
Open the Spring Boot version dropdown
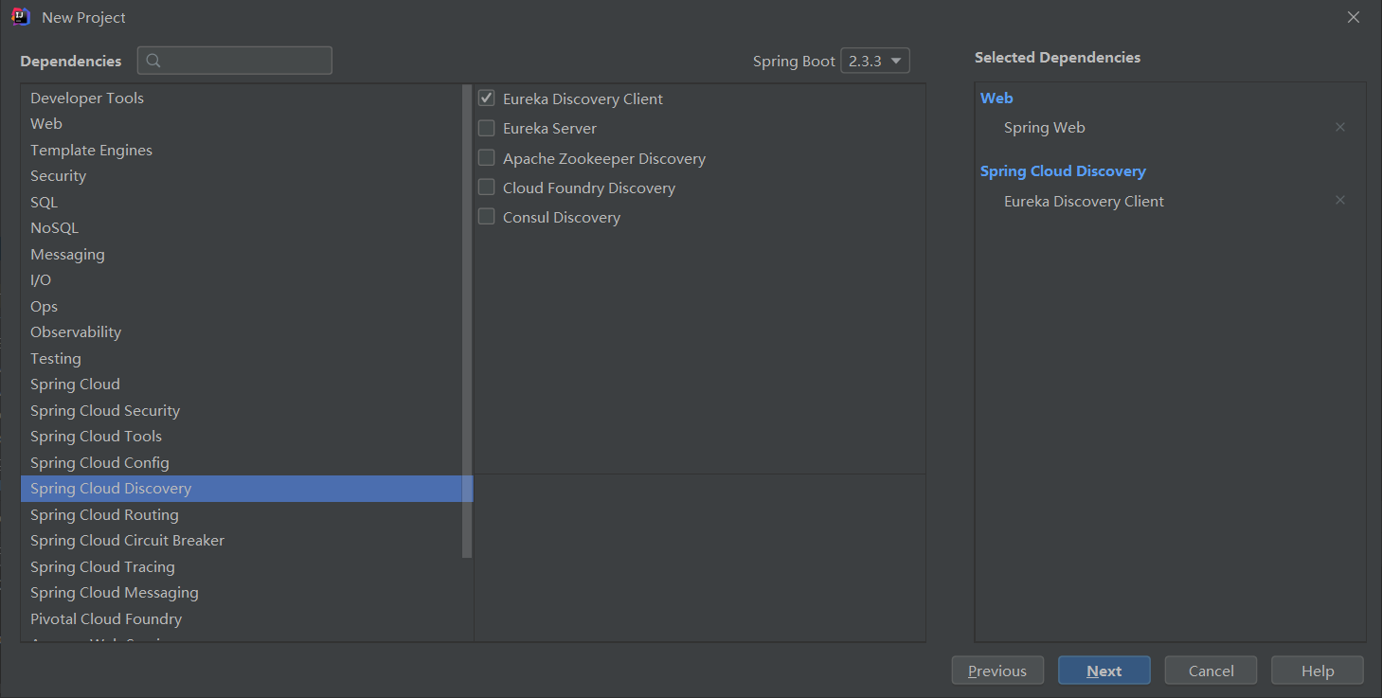[874, 61]
